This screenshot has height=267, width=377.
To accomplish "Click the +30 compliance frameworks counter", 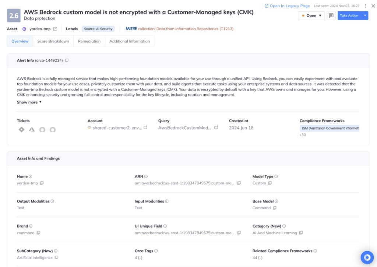I will click(303, 134).
